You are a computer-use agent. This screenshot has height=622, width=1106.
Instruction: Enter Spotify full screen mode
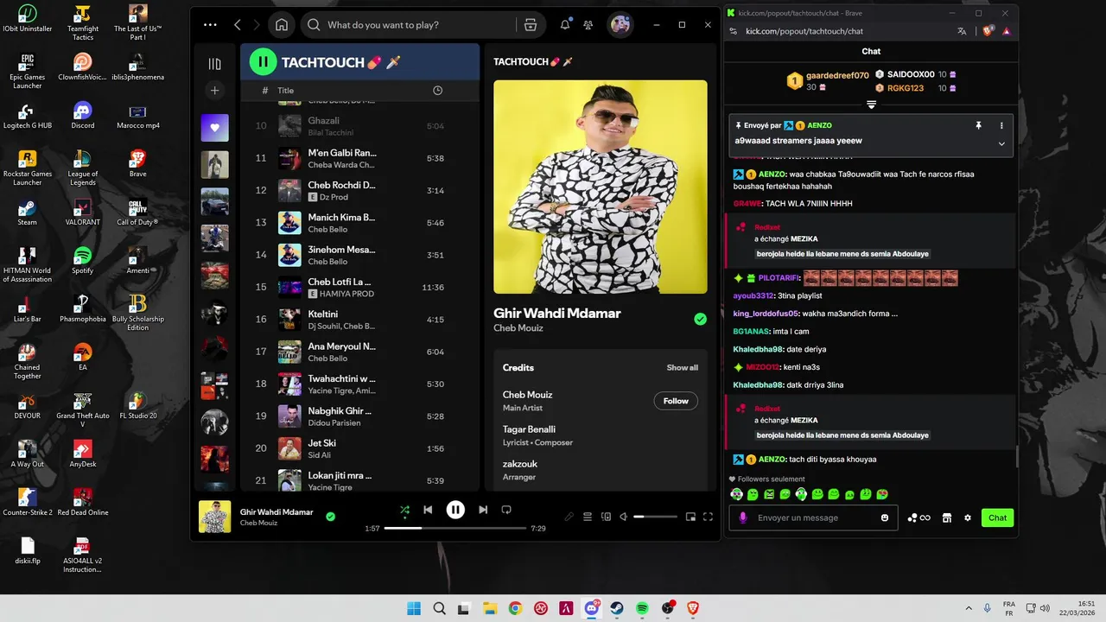(708, 517)
